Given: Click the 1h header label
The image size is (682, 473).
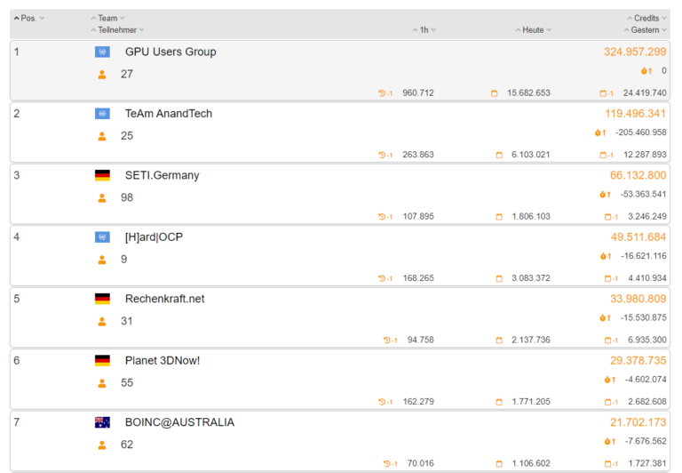Looking at the screenshot, I should (424, 30).
